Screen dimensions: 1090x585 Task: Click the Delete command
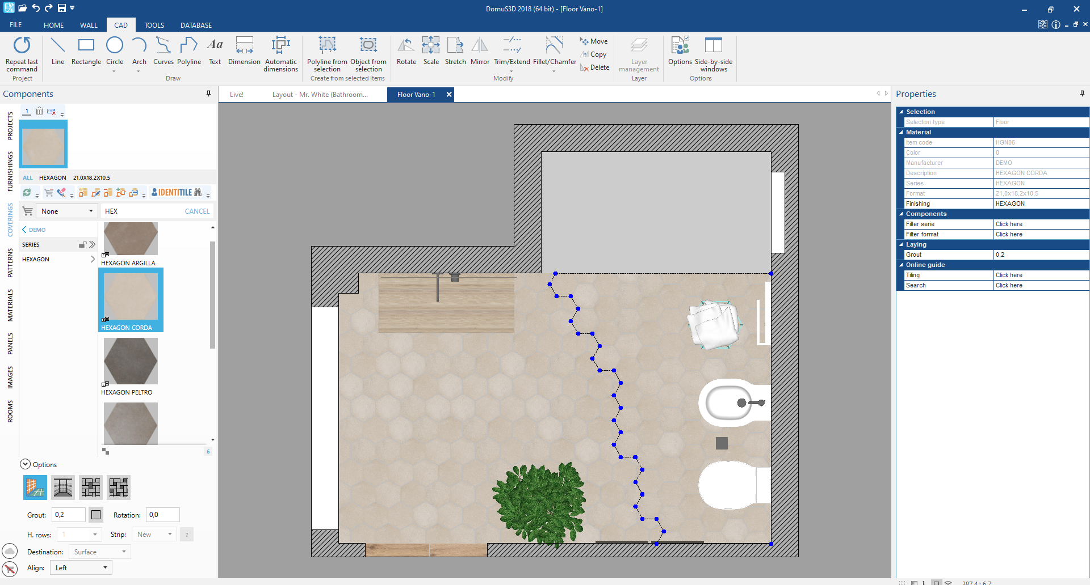click(594, 67)
